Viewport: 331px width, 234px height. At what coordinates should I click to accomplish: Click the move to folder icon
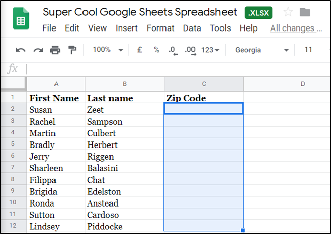click(305, 12)
